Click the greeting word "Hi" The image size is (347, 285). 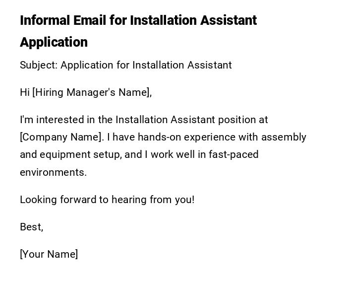click(x=25, y=92)
